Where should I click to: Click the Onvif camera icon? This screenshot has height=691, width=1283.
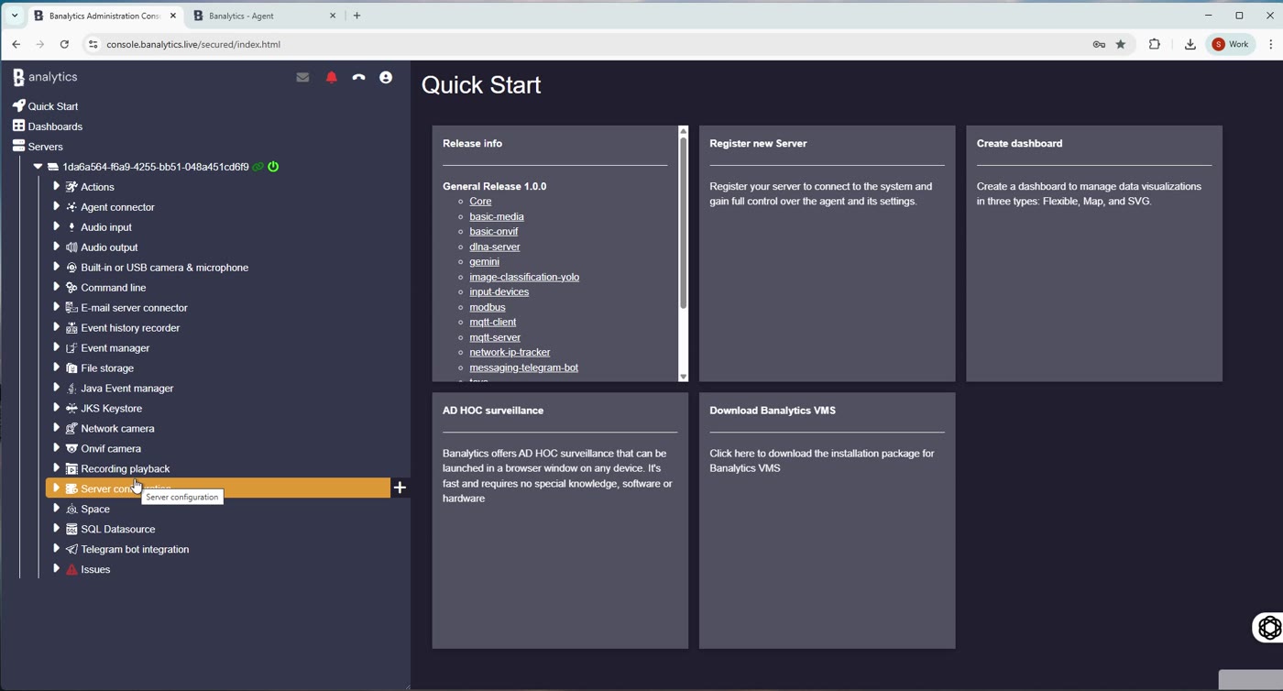pyautogui.click(x=71, y=449)
